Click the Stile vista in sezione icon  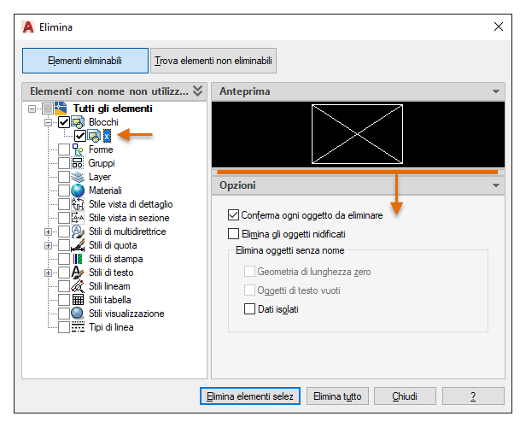(78, 218)
